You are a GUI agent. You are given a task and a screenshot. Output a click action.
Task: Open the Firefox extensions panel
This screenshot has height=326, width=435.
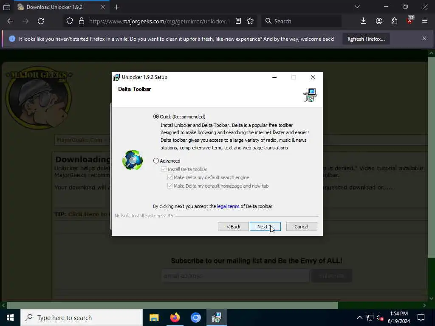[x=394, y=21]
